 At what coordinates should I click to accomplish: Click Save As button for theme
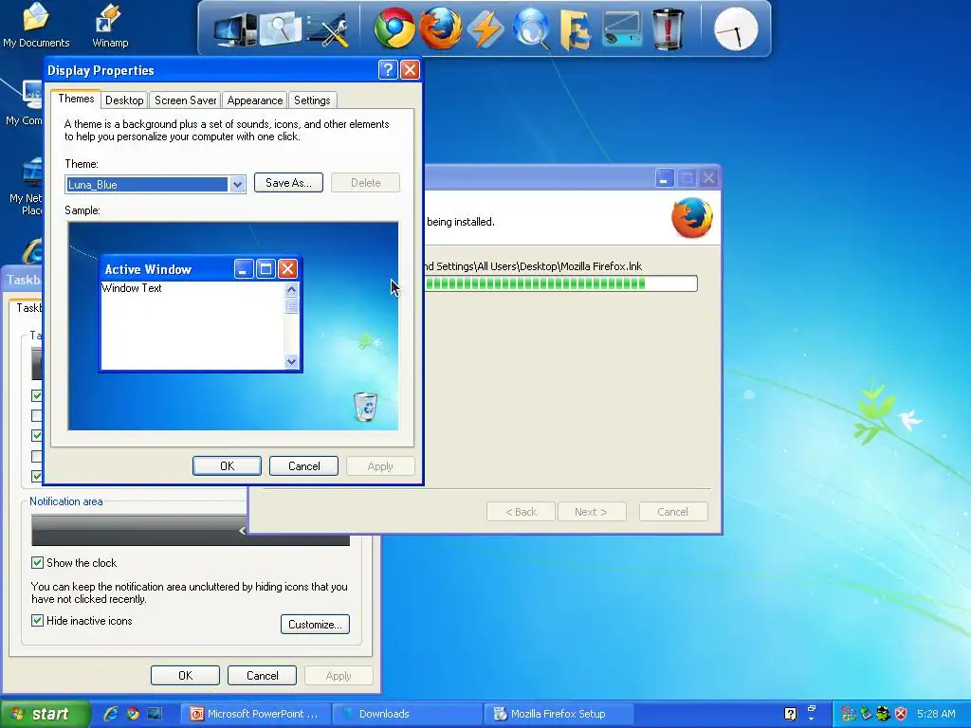click(288, 183)
